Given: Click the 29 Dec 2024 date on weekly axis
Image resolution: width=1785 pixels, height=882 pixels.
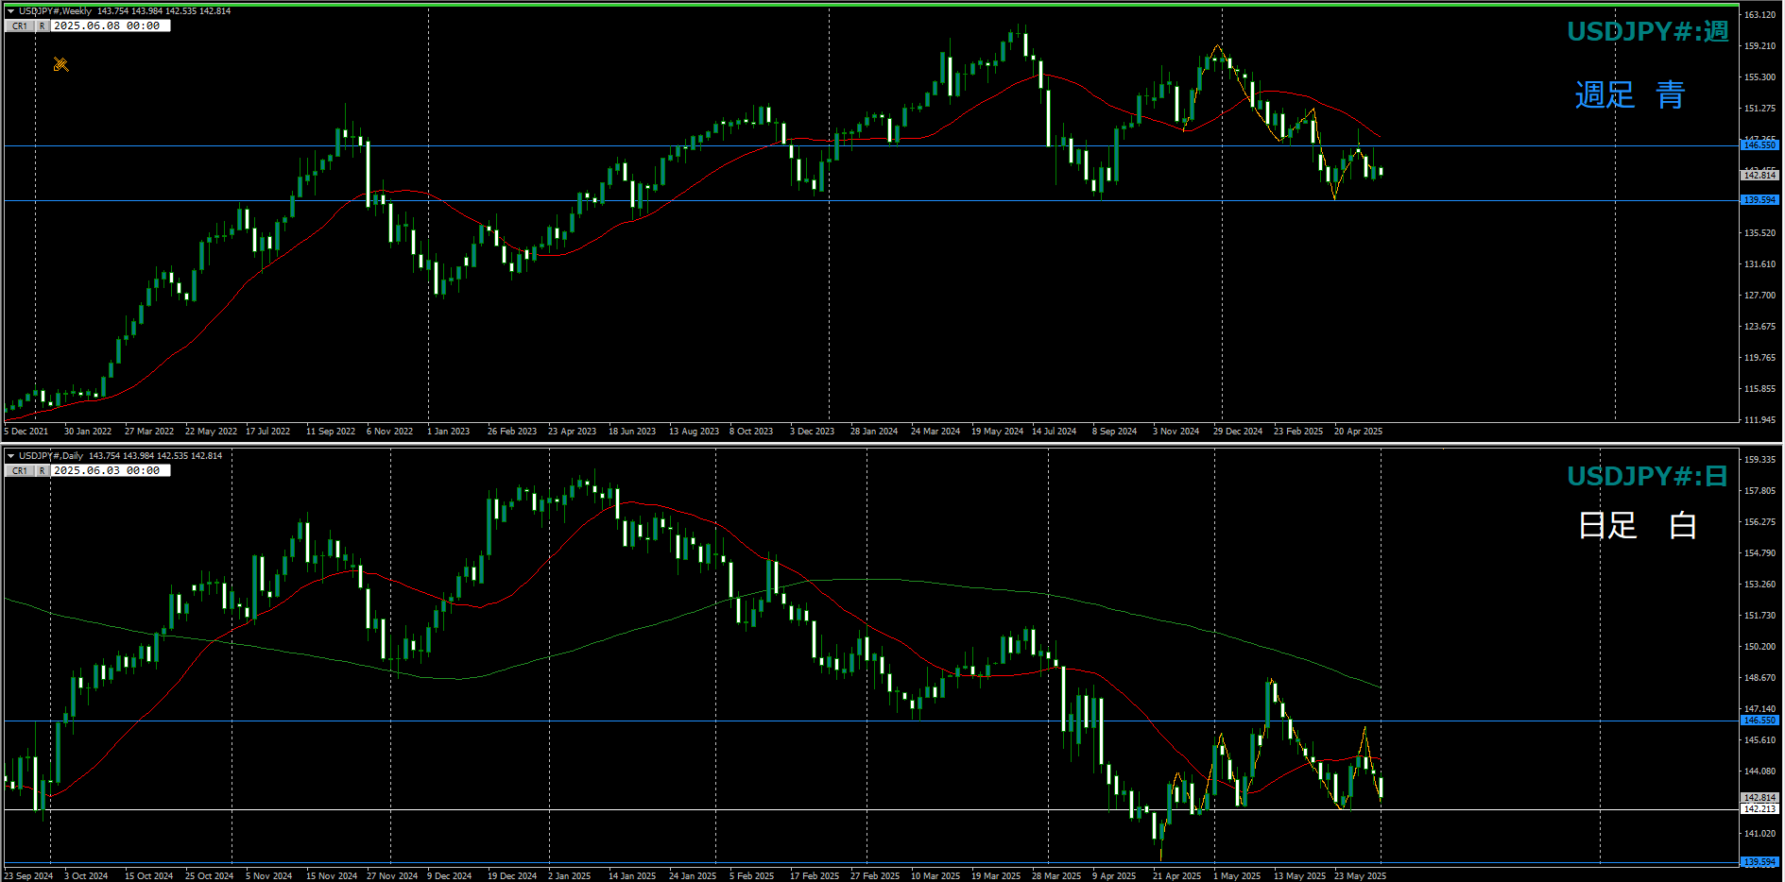Looking at the screenshot, I should pos(1238,432).
